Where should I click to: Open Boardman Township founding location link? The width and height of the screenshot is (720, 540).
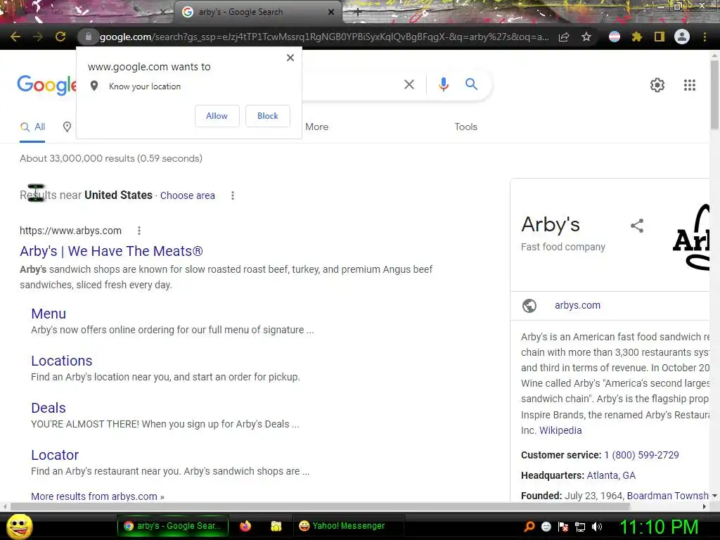click(668, 496)
